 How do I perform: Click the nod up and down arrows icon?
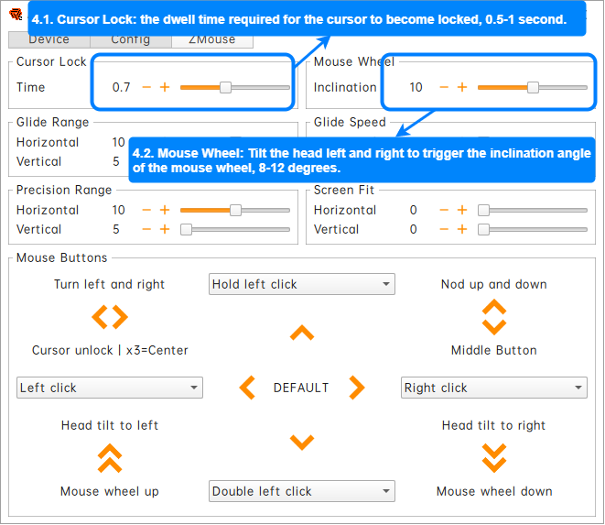493,317
